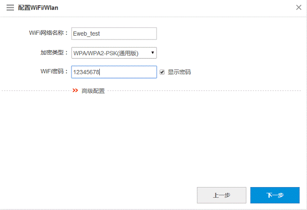This screenshot has width=307, height=210.
Task: Focus the WiFi网络名称 field containing Eweb_test
Action: tap(114, 34)
